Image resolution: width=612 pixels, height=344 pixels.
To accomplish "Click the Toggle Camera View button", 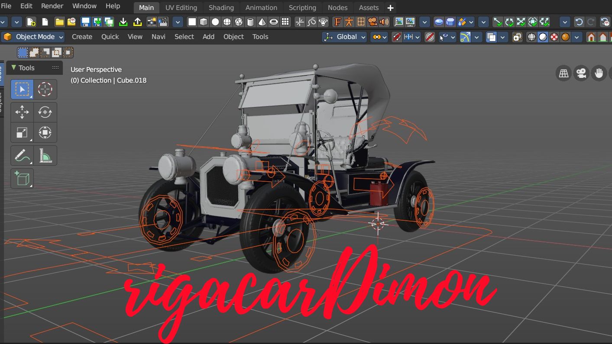I will tap(581, 74).
